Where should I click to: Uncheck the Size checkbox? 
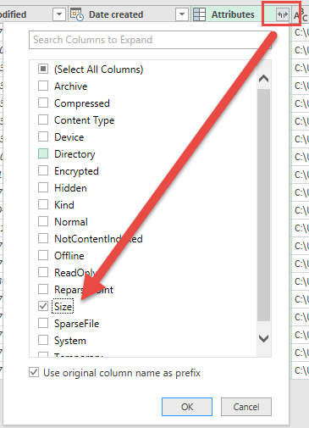click(x=43, y=306)
